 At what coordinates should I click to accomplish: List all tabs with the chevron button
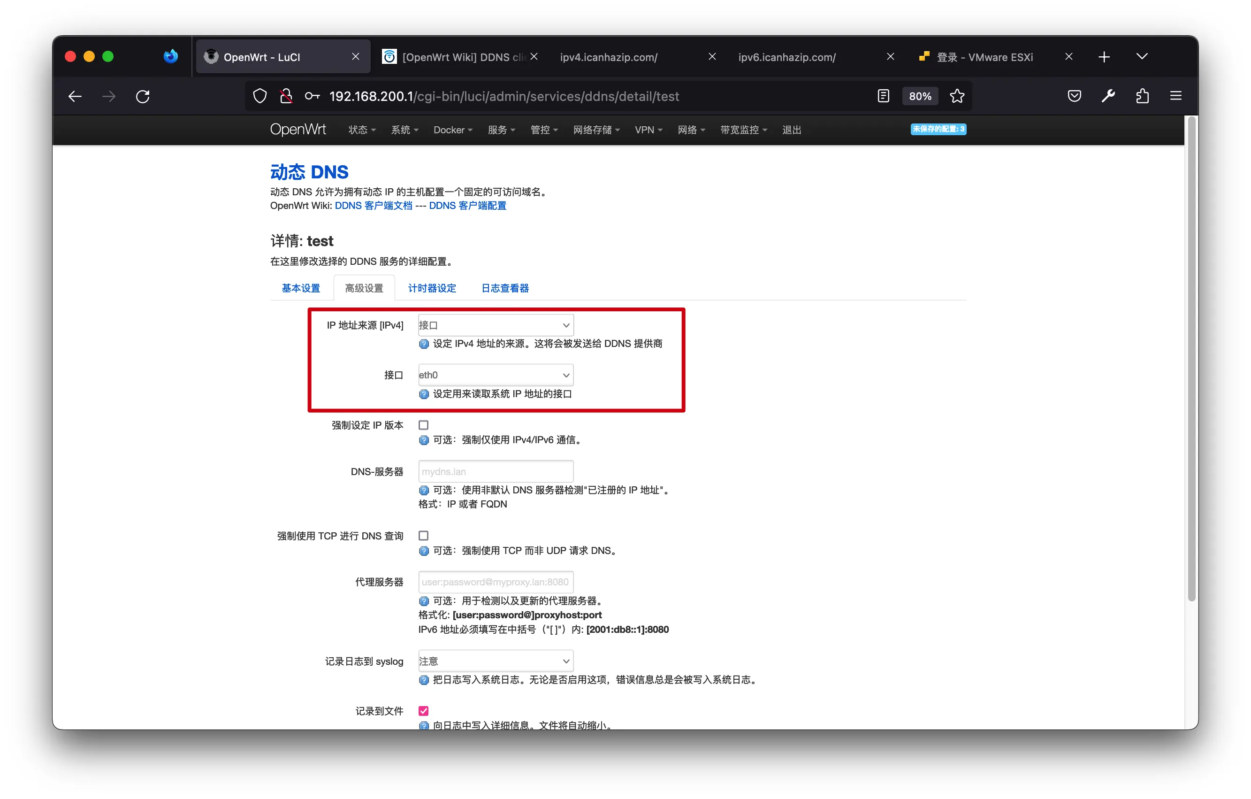(x=1141, y=57)
